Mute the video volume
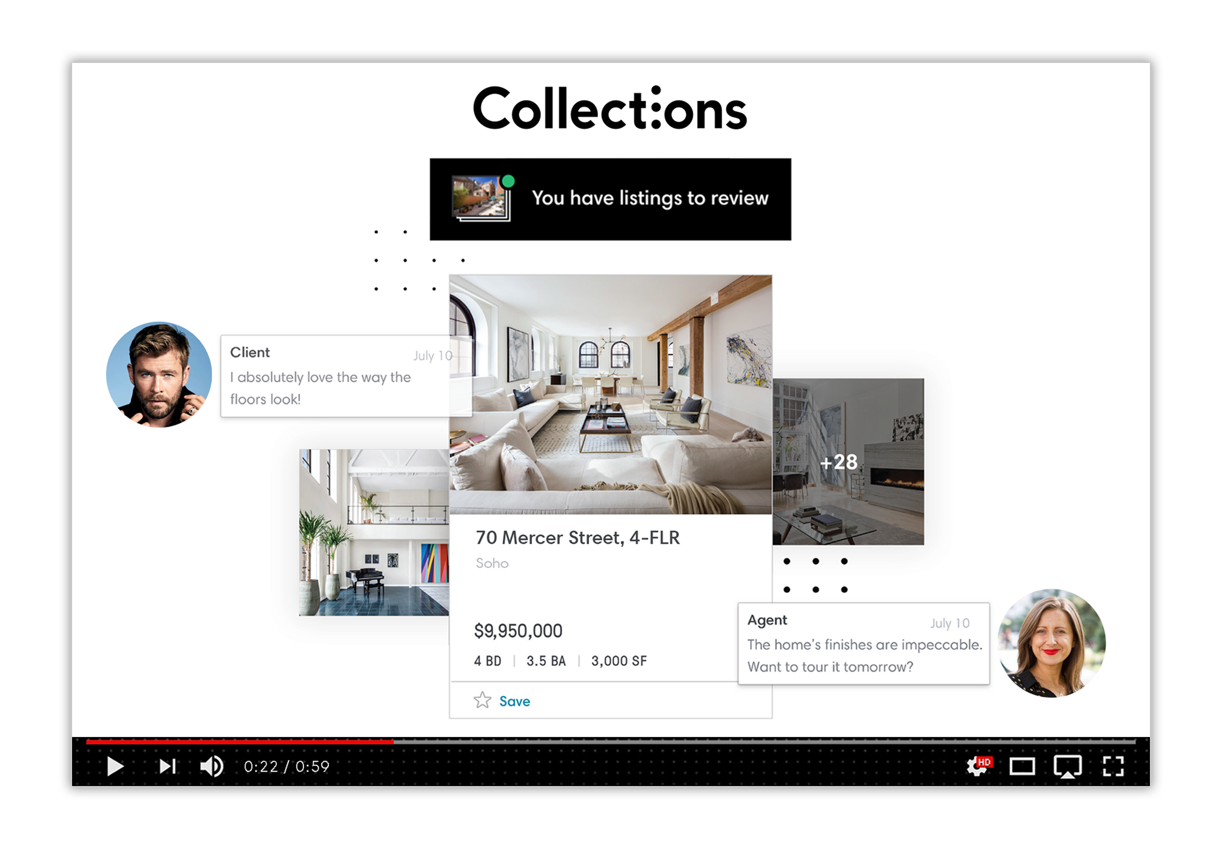1222x849 pixels. [x=212, y=767]
